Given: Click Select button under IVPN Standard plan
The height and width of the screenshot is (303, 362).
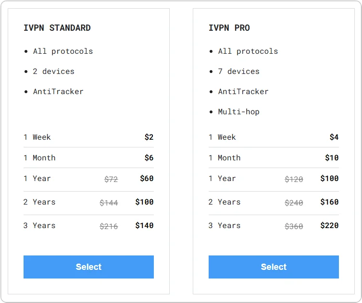Looking at the screenshot, I should [88, 267].
